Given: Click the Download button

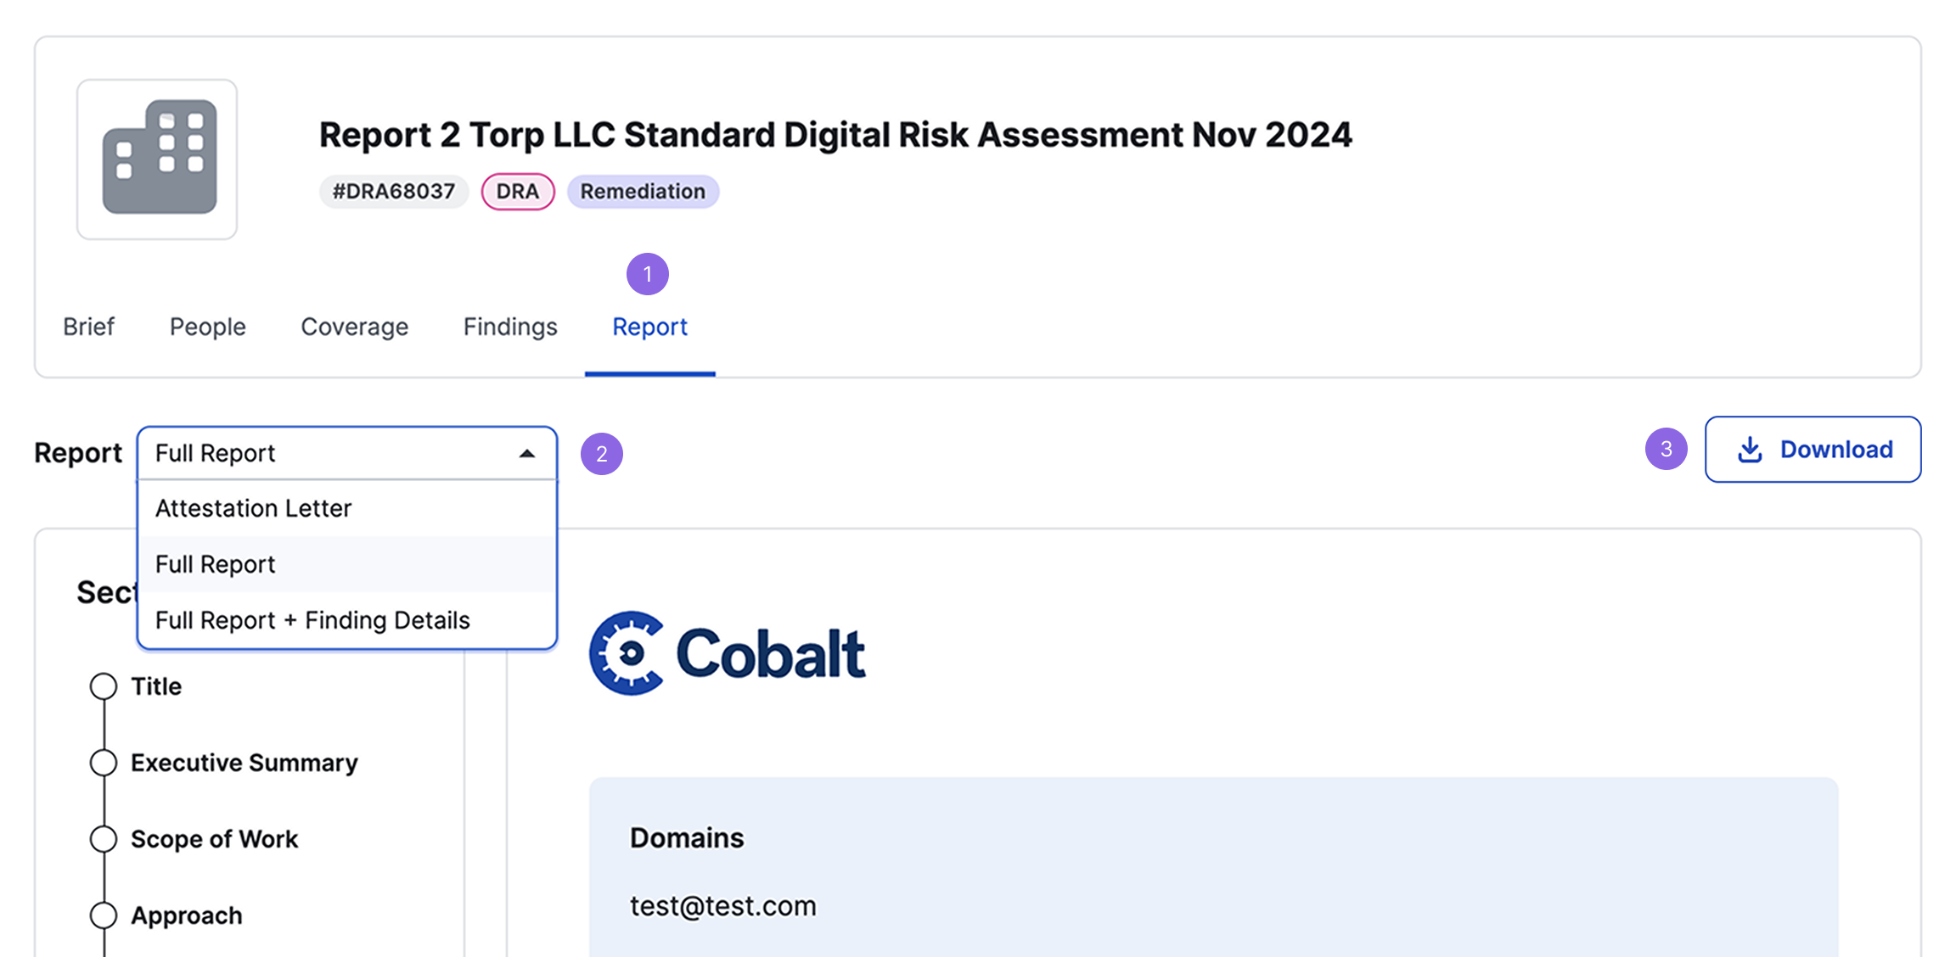Looking at the screenshot, I should tap(1813, 451).
